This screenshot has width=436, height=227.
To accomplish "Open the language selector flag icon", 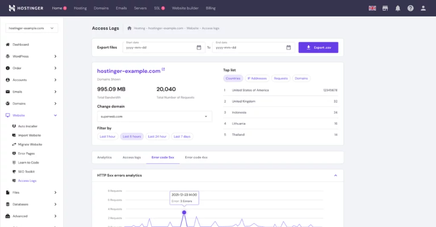I will (x=372, y=9).
